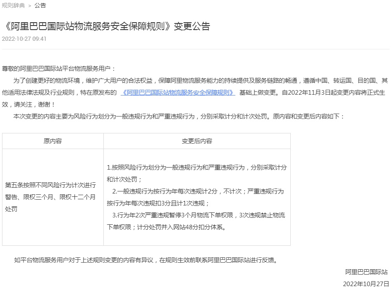Click the publish timestamp 2022-10-27 09:41

24,39
